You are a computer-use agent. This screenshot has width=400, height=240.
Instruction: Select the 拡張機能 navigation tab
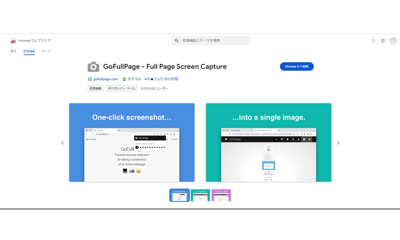pos(29,51)
